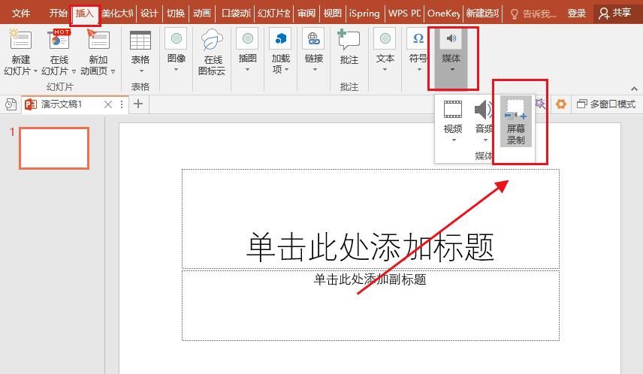Switch to the Transitions (切换) tab

click(176, 14)
